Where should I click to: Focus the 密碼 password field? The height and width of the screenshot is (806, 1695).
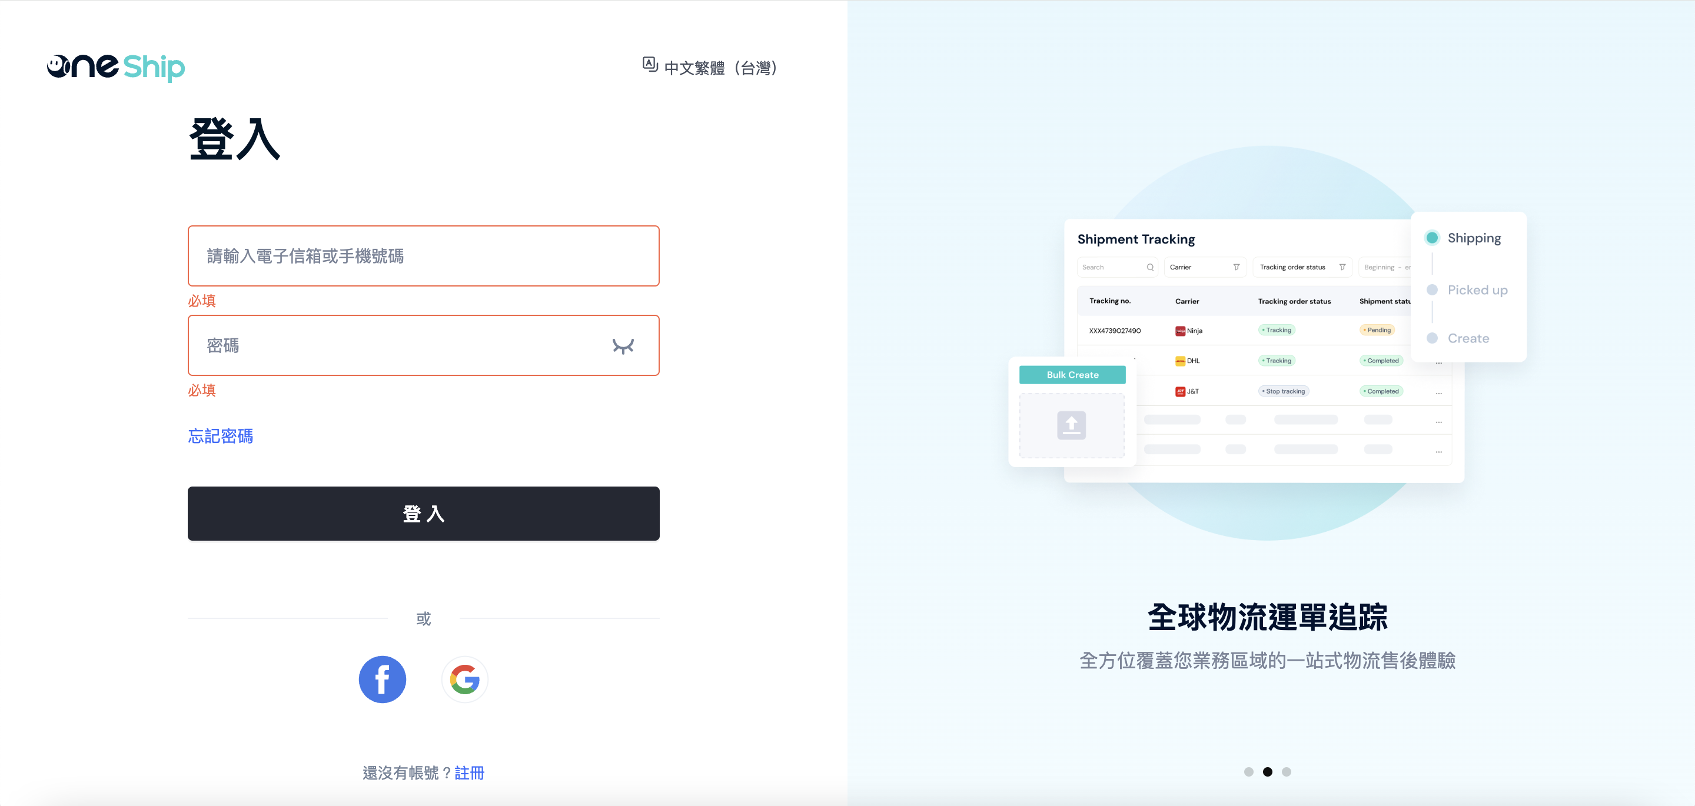[423, 345]
